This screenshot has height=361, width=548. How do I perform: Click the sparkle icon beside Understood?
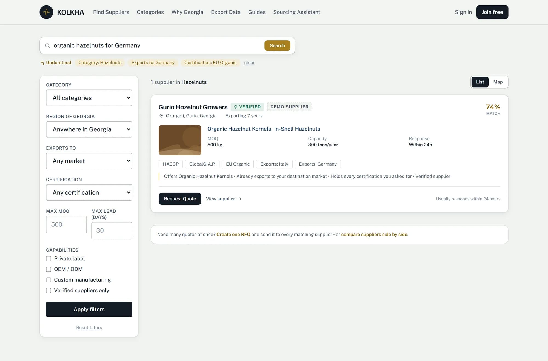tap(42, 63)
